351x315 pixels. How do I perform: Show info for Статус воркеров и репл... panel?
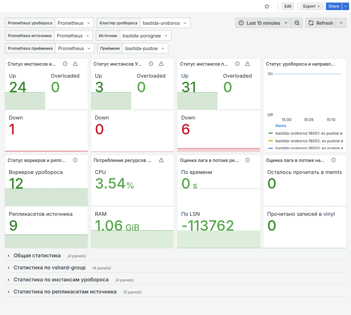[x=75, y=160]
